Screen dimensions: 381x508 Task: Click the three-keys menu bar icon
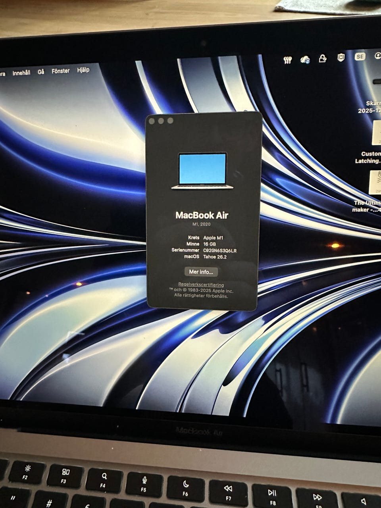click(288, 60)
